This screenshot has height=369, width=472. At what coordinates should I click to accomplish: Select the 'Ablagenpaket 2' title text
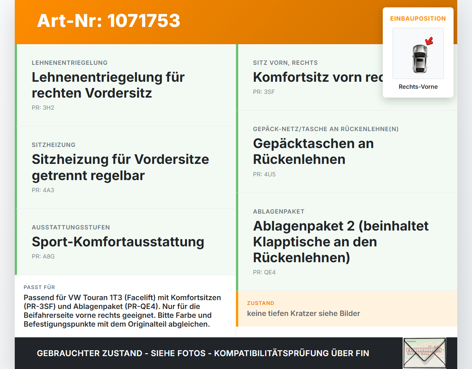[x=341, y=242]
